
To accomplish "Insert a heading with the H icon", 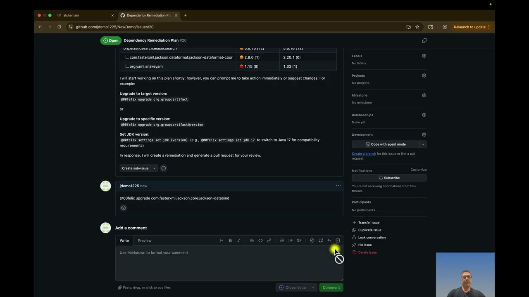I will 222,240.
